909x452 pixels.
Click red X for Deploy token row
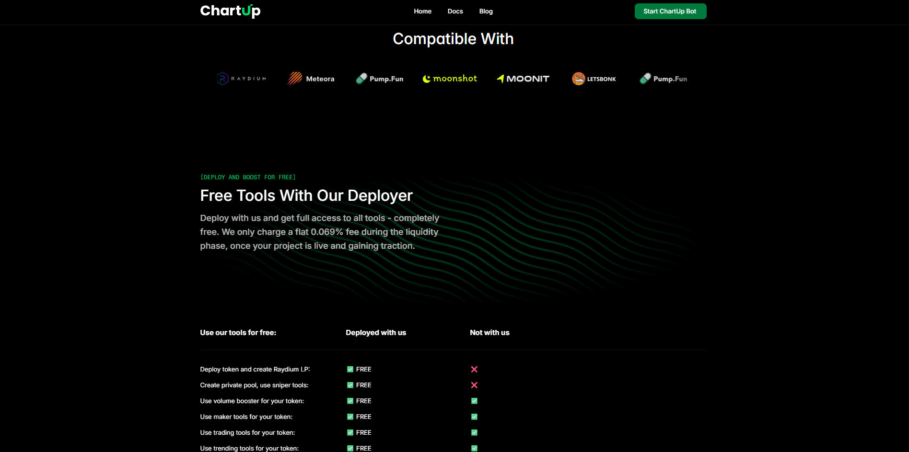coord(474,369)
